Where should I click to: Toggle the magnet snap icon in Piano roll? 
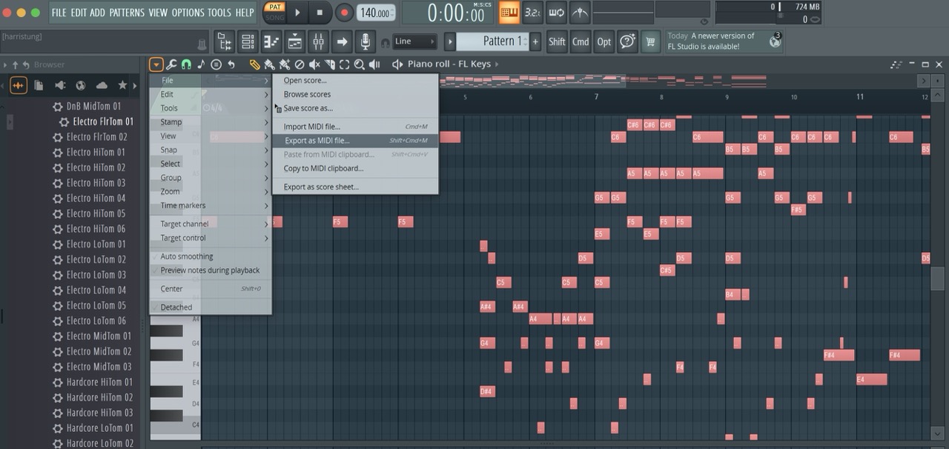point(186,64)
